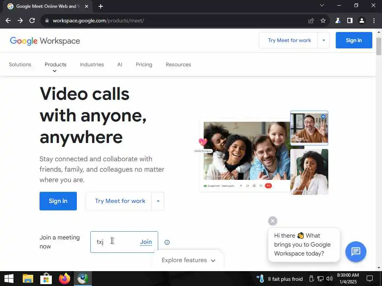This screenshot has height=286, width=382.
Task: Open the chat assistant button
Action: 356,251
